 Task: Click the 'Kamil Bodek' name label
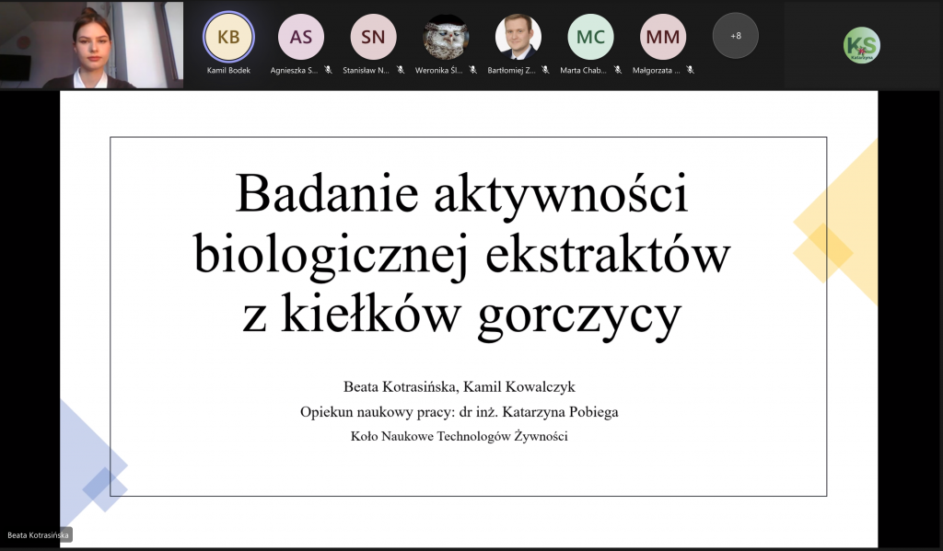[x=228, y=70]
